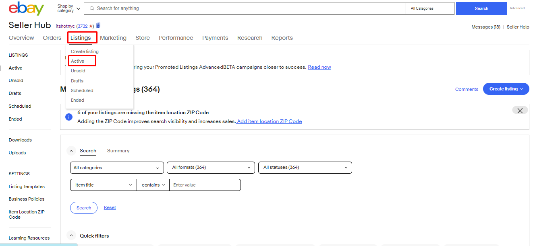Open Item Location ZIP Code settings
The image size is (533, 246).
[27, 214]
